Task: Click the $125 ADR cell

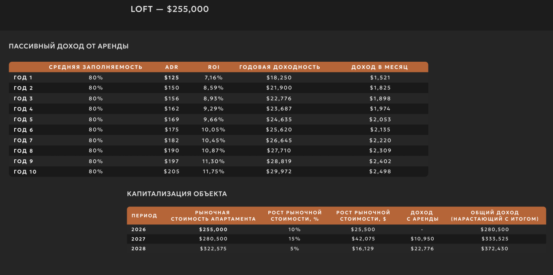Action: [172, 78]
